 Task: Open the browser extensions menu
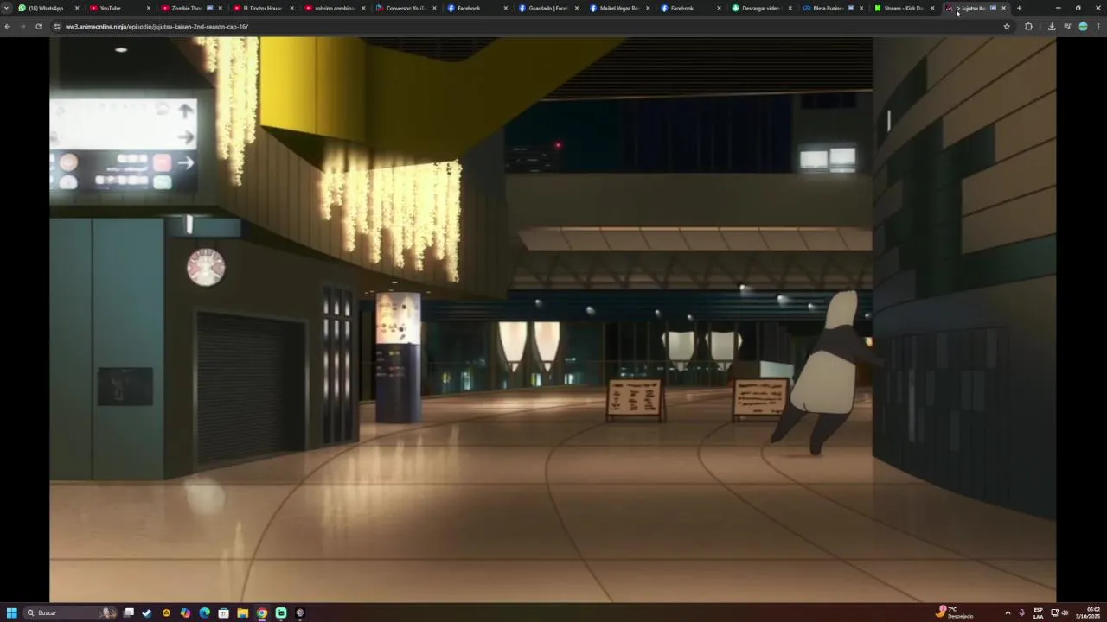point(1028,27)
